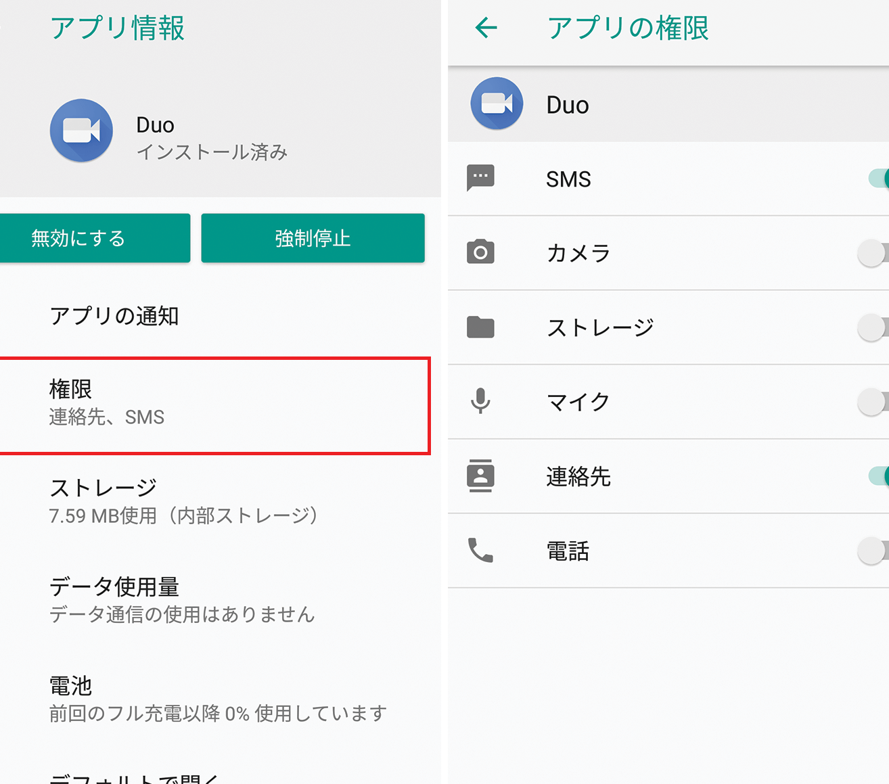Click the ストレージ permission label
Viewport: 889px width, 784px height.
point(600,327)
